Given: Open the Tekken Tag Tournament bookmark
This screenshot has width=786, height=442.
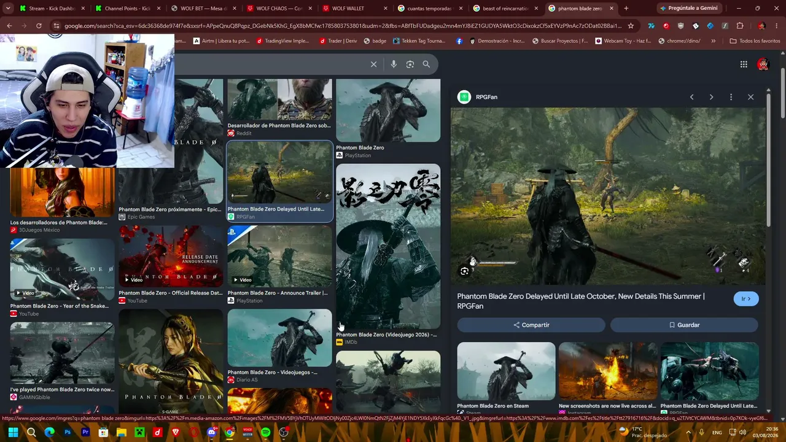Looking at the screenshot, I should click(x=418, y=41).
